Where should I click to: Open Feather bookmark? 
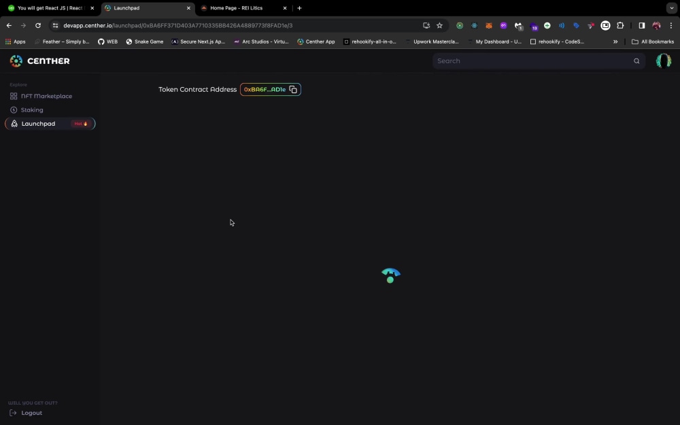[62, 41]
